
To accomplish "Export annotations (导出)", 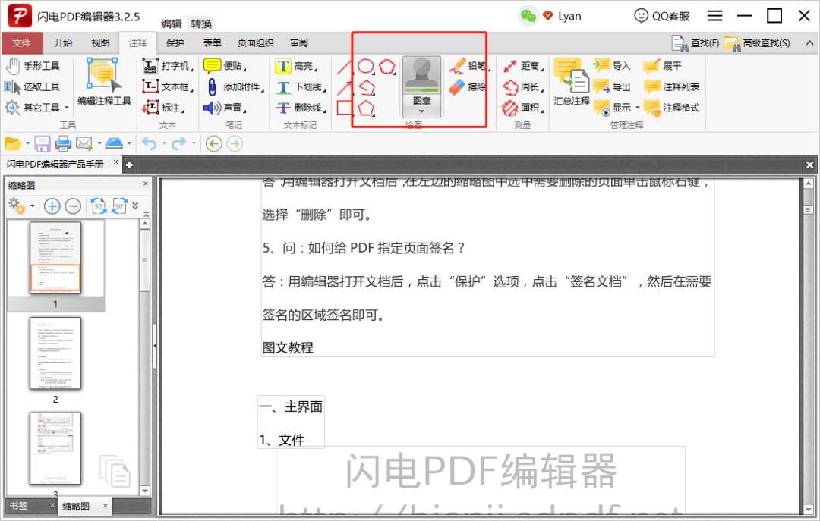I will [612, 86].
